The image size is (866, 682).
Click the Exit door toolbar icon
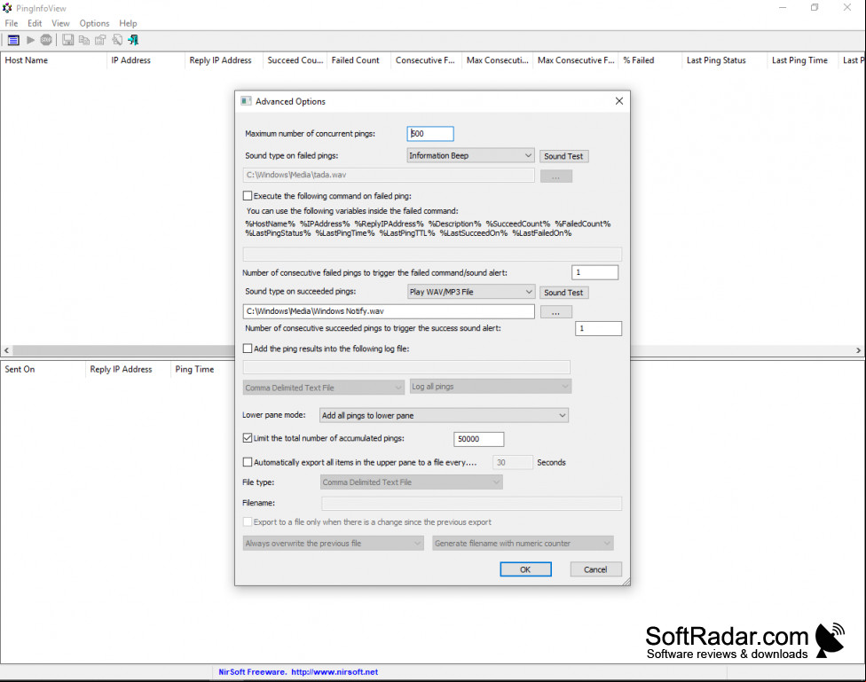click(133, 40)
